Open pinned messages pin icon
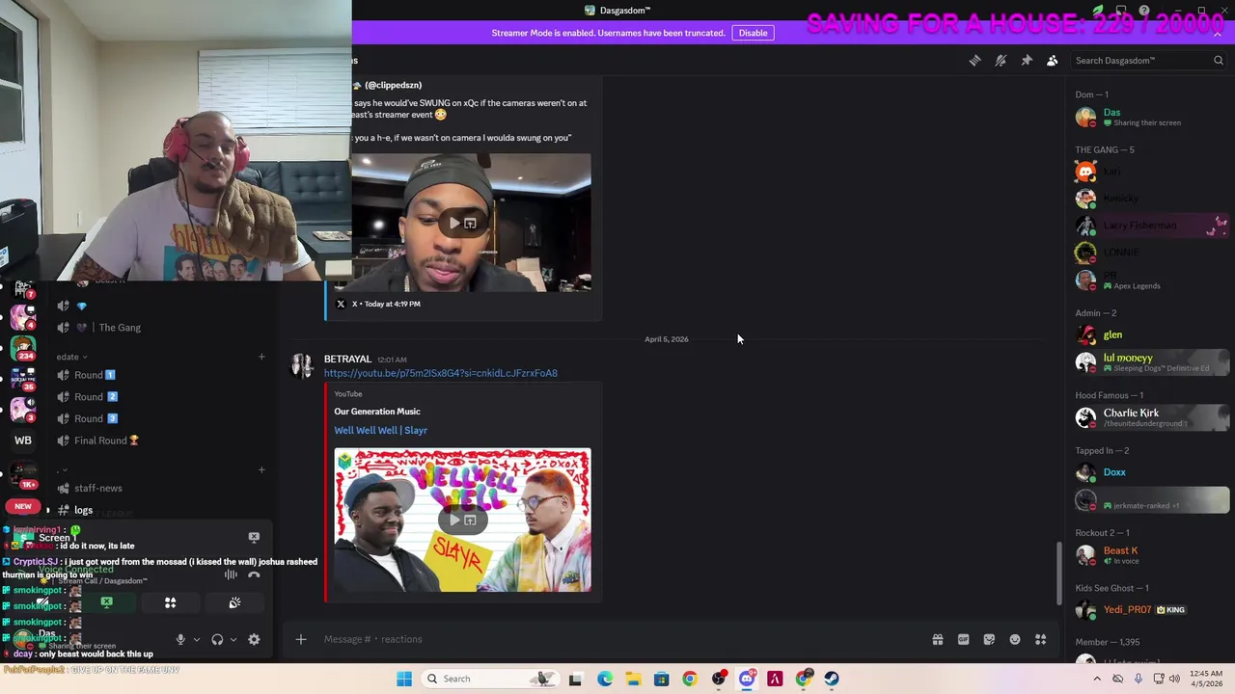Screen dimensions: 1235x694 click(1027, 61)
